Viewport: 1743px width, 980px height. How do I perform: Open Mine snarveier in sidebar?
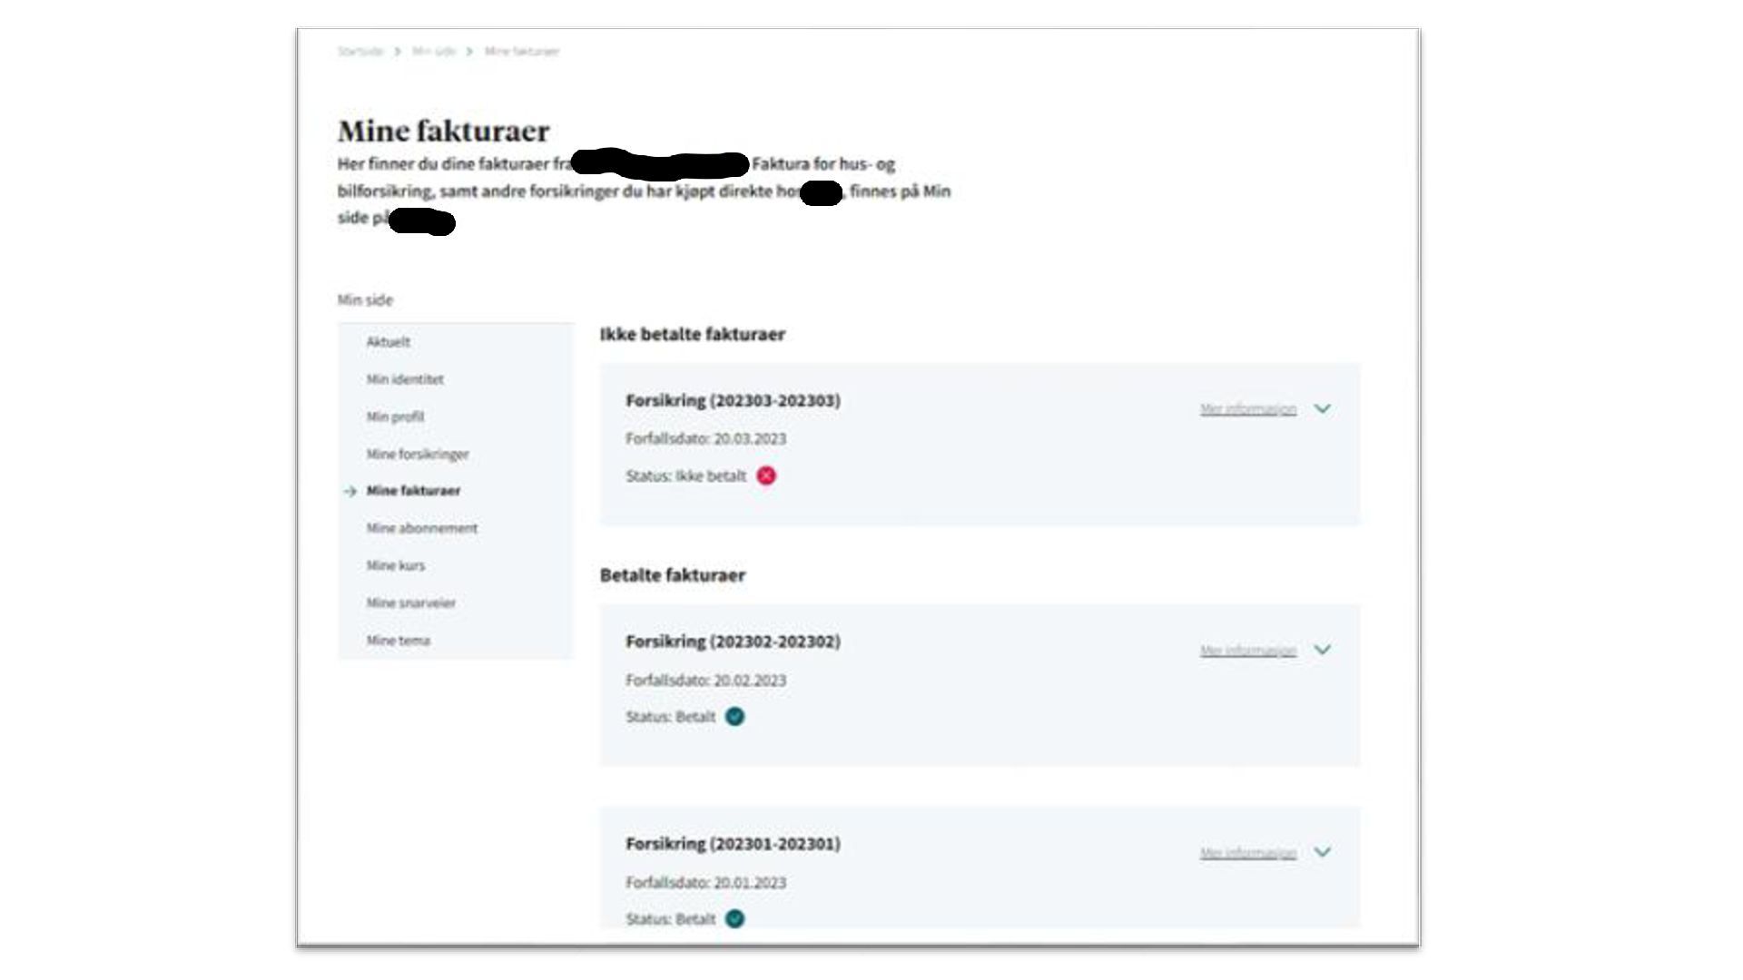[x=410, y=603]
